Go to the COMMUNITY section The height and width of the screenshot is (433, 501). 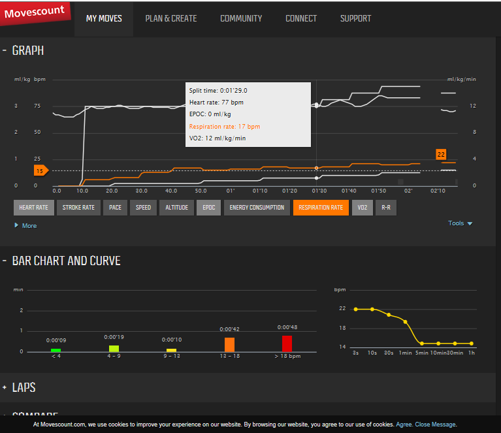pyautogui.click(x=241, y=19)
